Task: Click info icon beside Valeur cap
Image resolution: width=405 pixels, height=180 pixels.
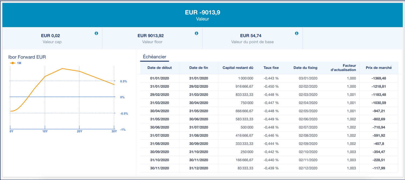Action: tap(96, 33)
